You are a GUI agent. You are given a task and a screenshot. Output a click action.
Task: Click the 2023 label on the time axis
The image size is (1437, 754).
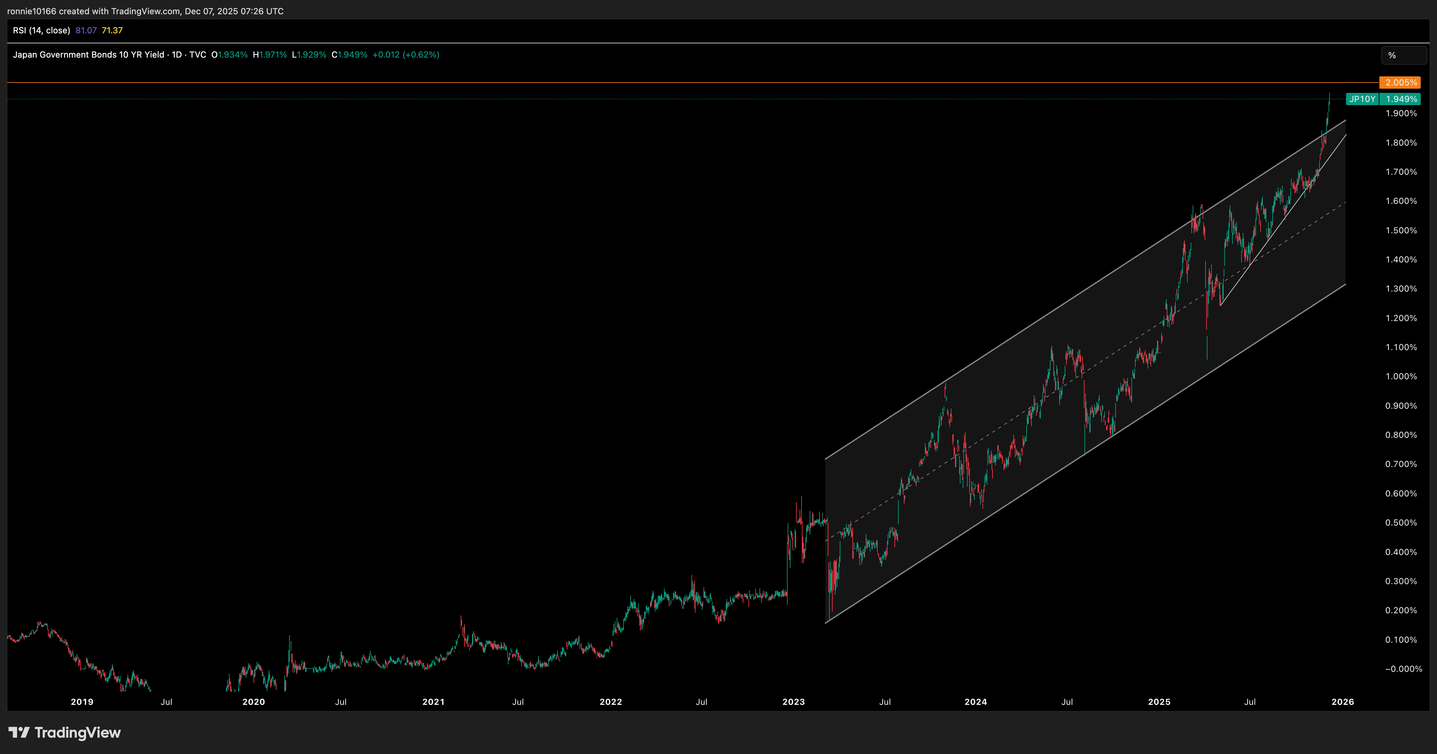[x=793, y=702]
